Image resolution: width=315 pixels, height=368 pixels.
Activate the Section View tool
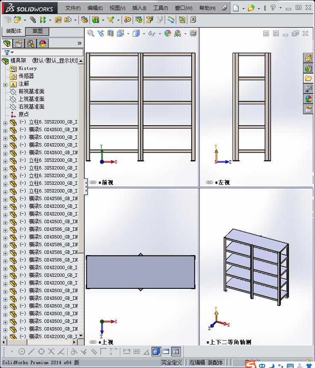tap(110, 33)
